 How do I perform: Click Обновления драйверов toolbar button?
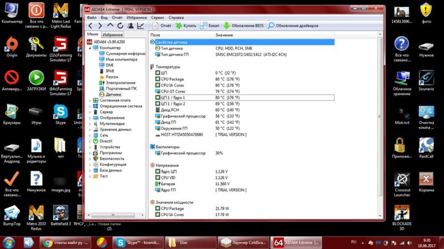click(x=293, y=25)
